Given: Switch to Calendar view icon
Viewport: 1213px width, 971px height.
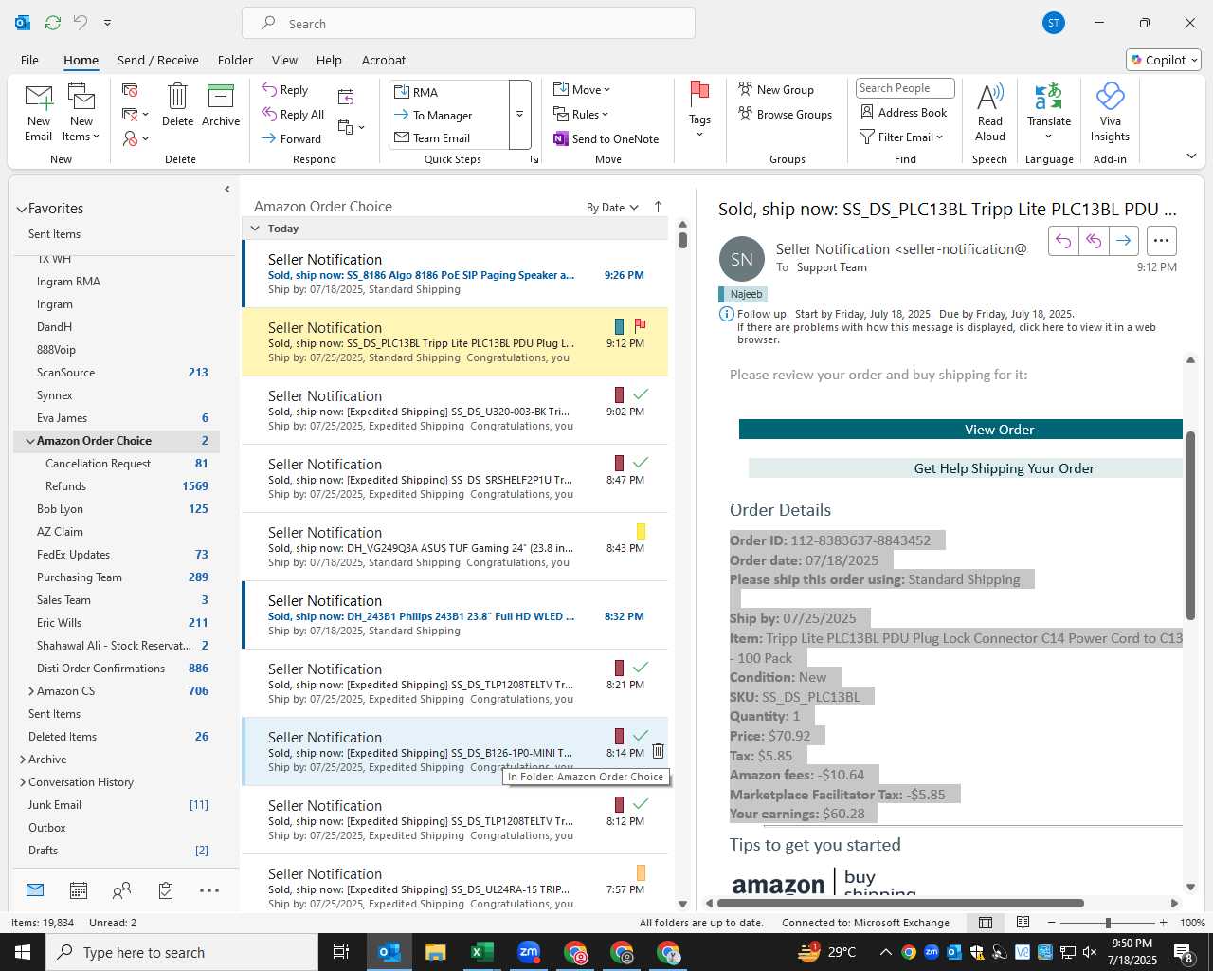Looking at the screenshot, I should tap(79, 890).
